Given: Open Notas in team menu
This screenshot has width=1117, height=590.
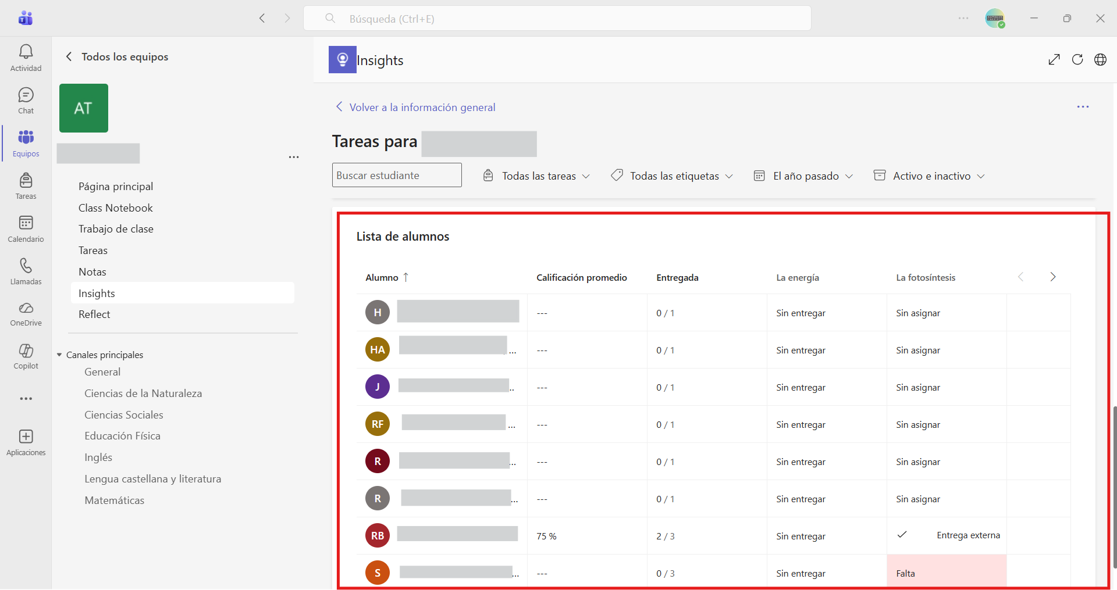Looking at the screenshot, I should coord(93,272).
